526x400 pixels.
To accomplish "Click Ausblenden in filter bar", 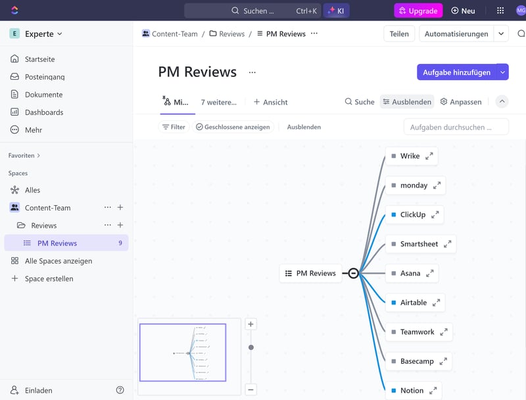I will (304, 127).
